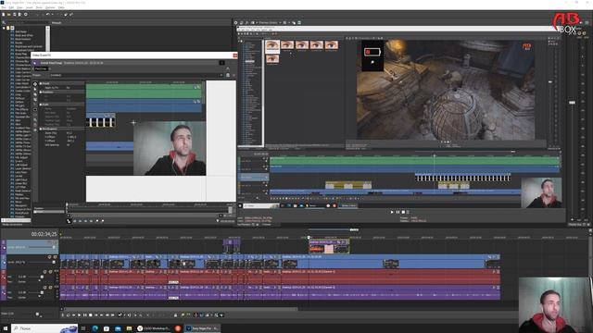Adjust the Master bus volume fader
This screenshot has width=593, height=333.
[573, 103]
